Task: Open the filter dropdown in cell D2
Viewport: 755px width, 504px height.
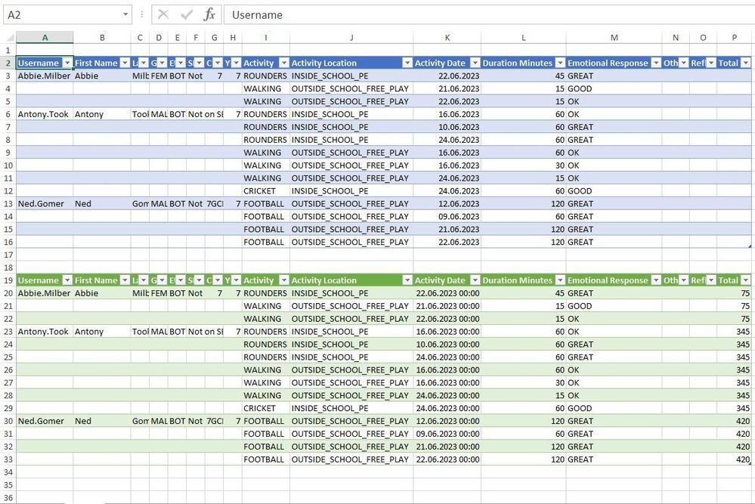Action: tap(162, 63)
